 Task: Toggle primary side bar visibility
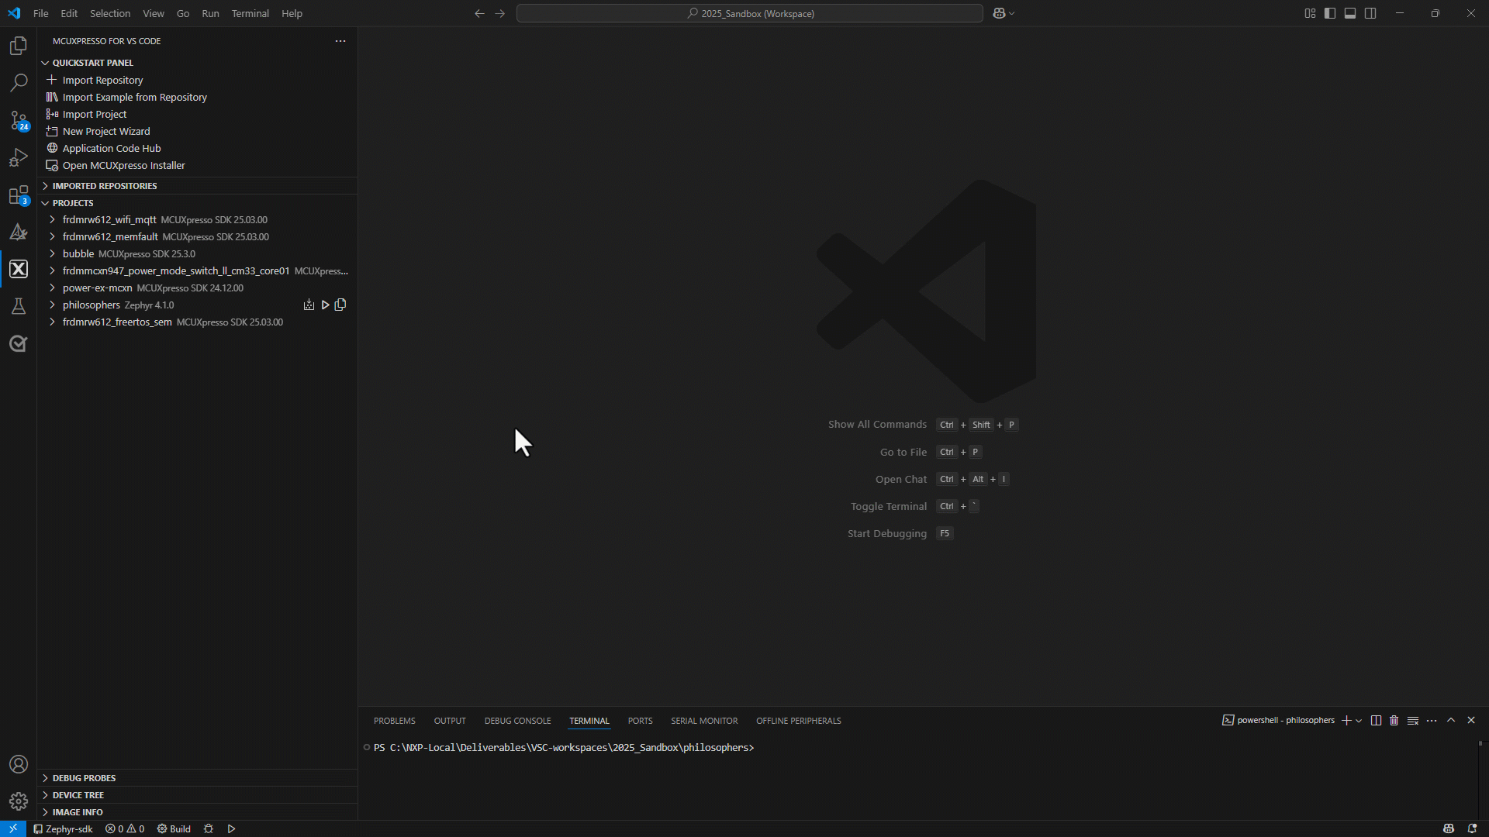tap(1330, 13)
